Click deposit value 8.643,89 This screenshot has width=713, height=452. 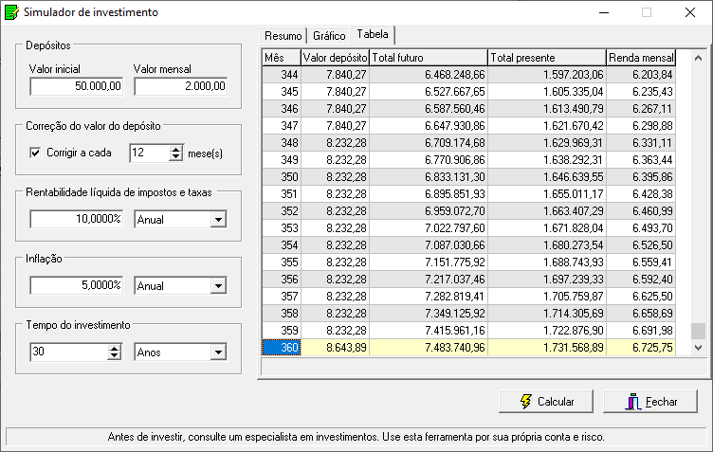click(x=335, y=348)
